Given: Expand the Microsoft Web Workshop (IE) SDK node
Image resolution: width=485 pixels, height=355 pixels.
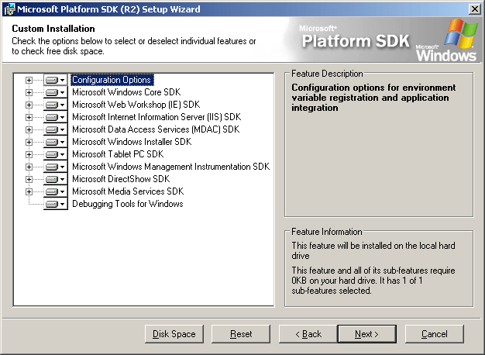Looking at the screenshot, I should (x=29, y=105).
